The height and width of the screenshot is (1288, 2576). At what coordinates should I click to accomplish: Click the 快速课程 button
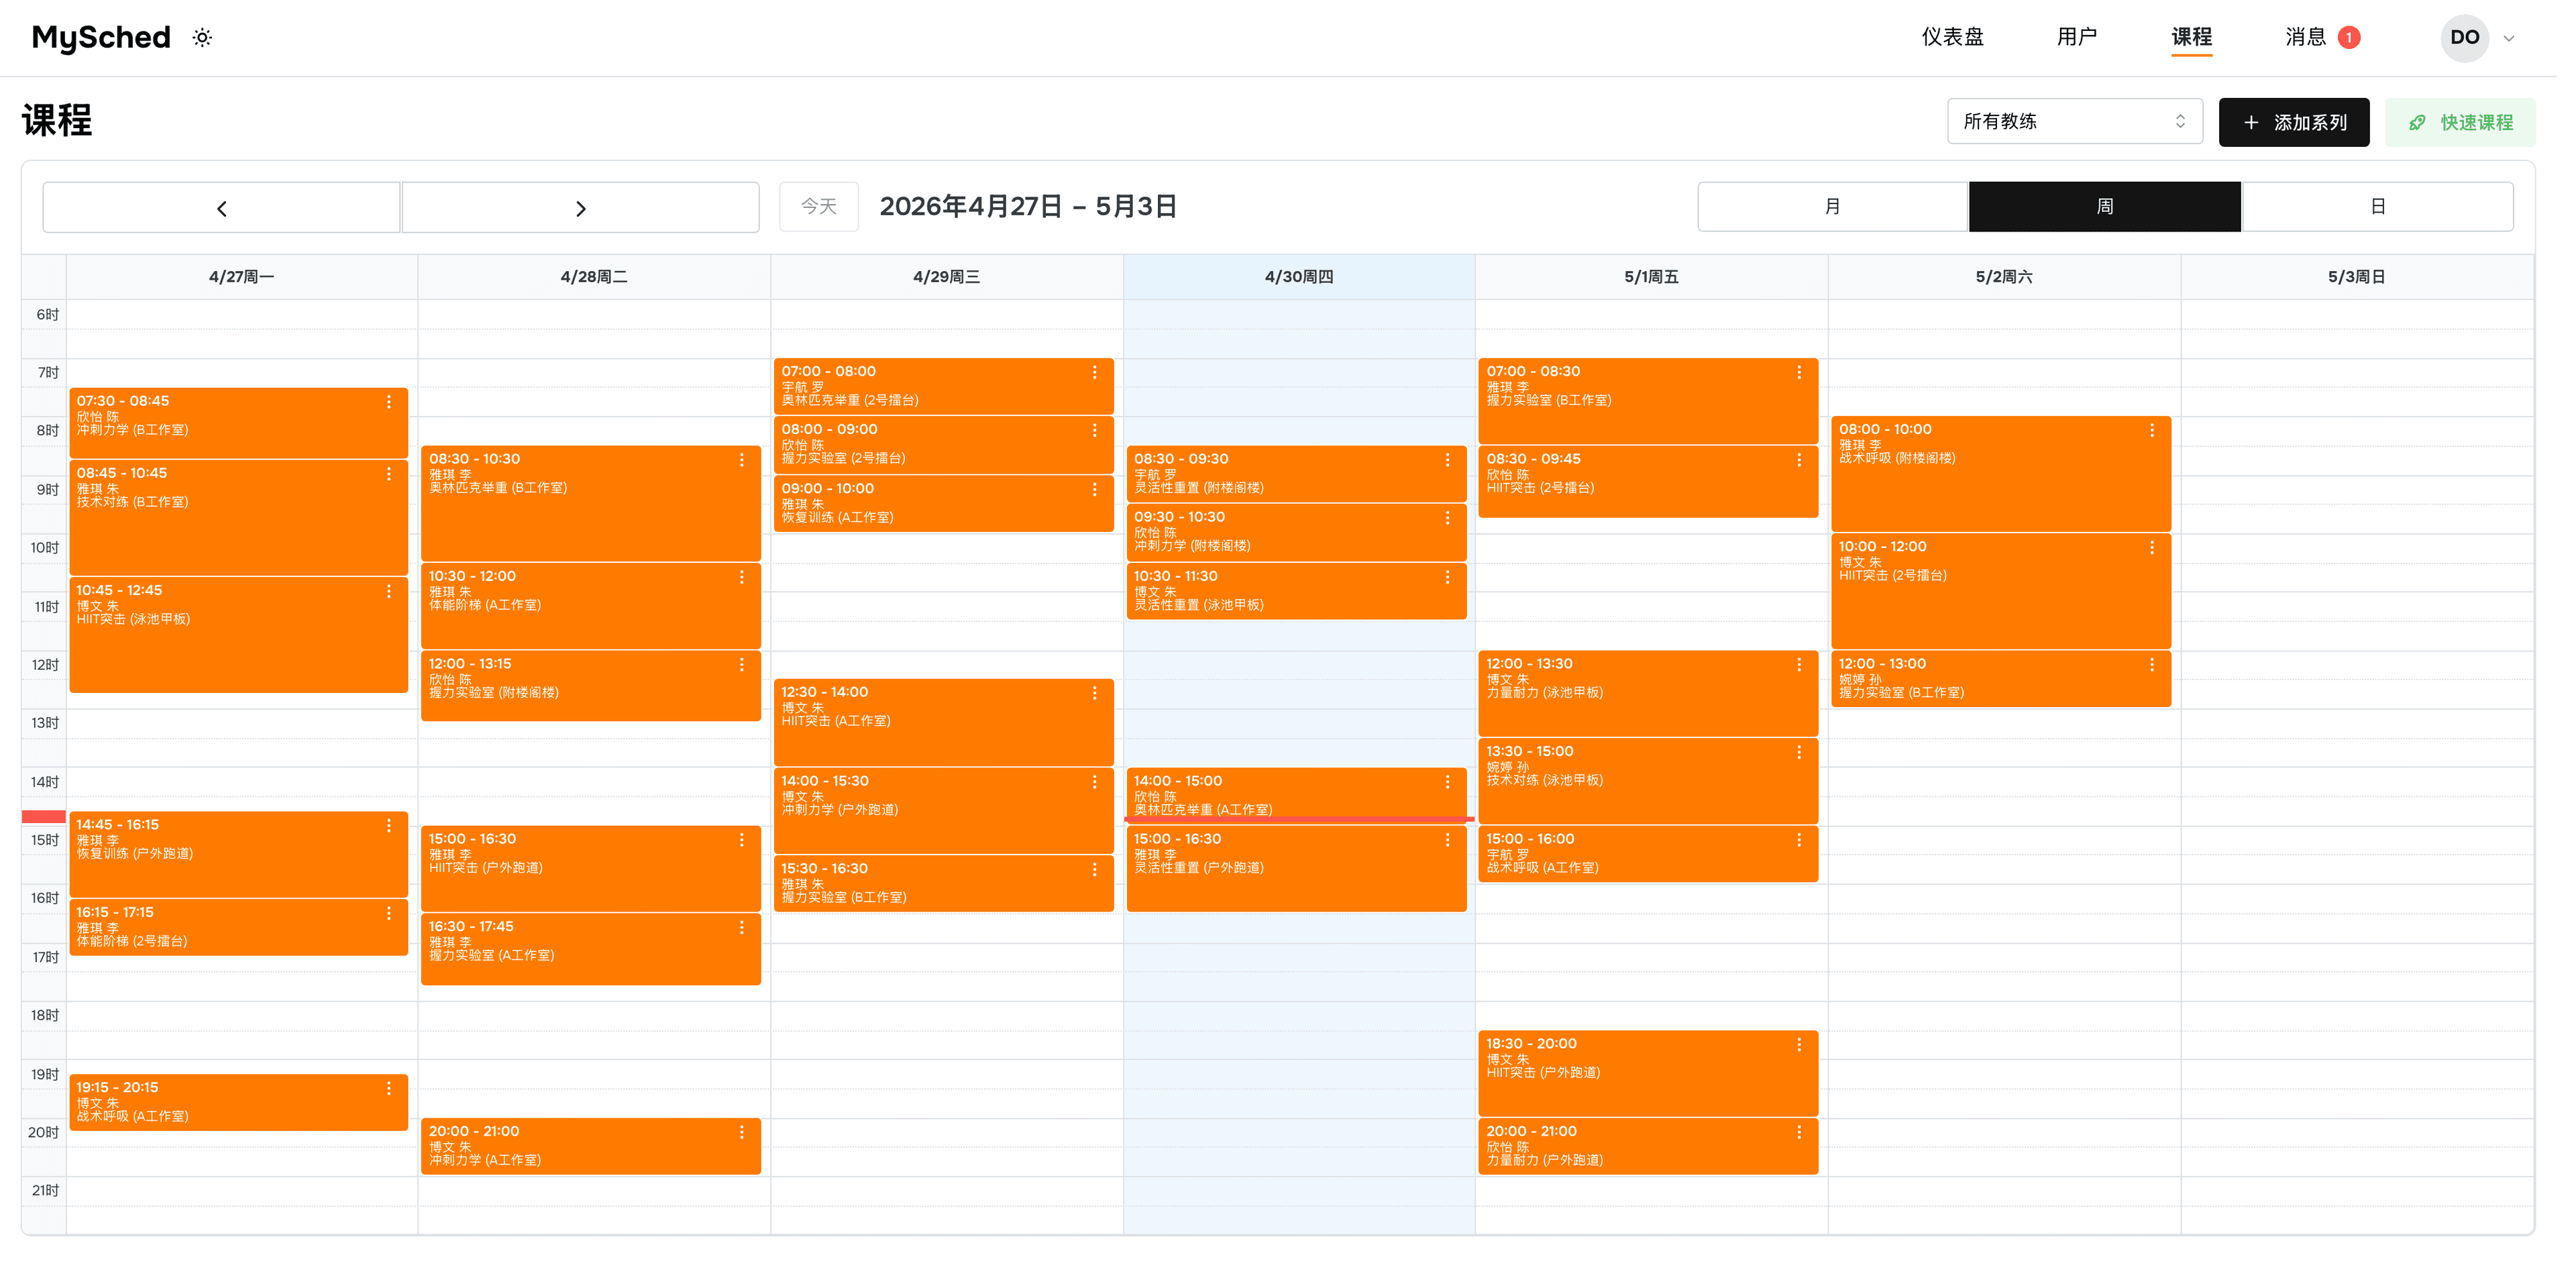click(x=2459, y=122)
